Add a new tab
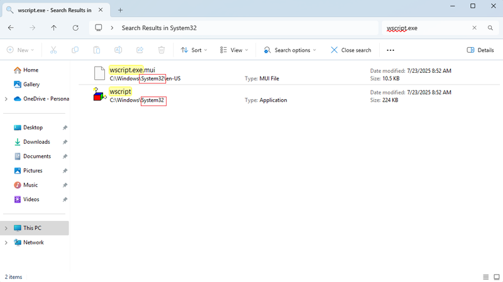Screen dimensions: 503x282 [x=120, y=10]
